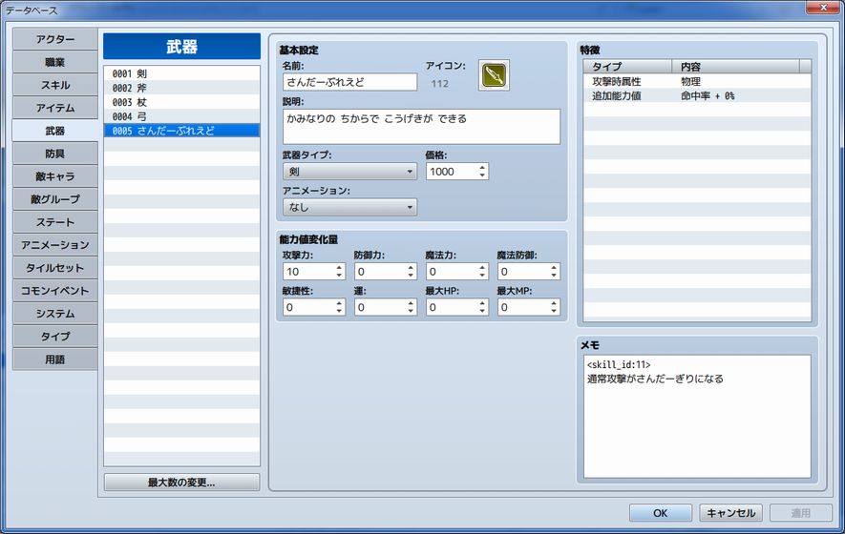Increase the 価格 value

point(482,168)
